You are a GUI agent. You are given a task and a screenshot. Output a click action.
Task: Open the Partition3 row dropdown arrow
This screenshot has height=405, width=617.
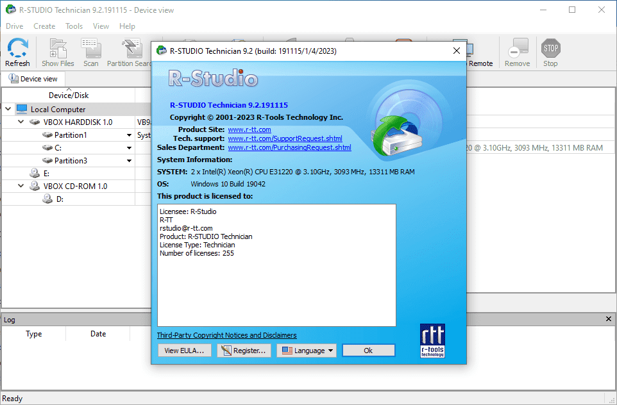129,161
